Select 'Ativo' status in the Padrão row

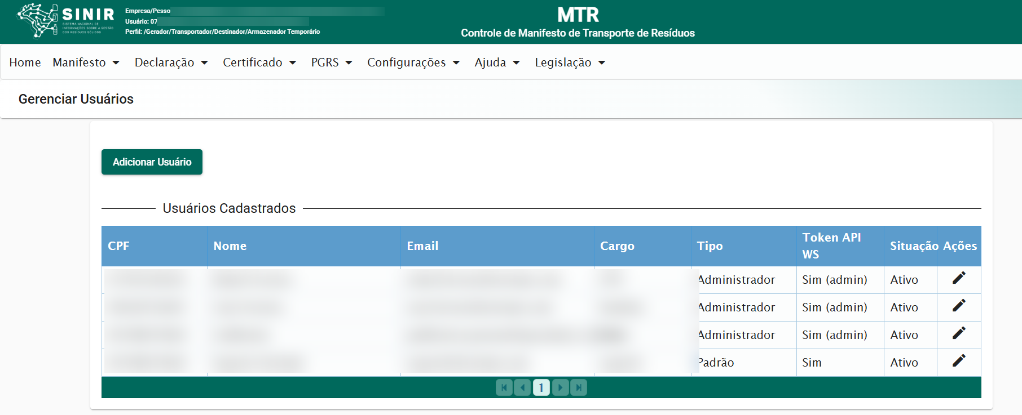[910, 363]
